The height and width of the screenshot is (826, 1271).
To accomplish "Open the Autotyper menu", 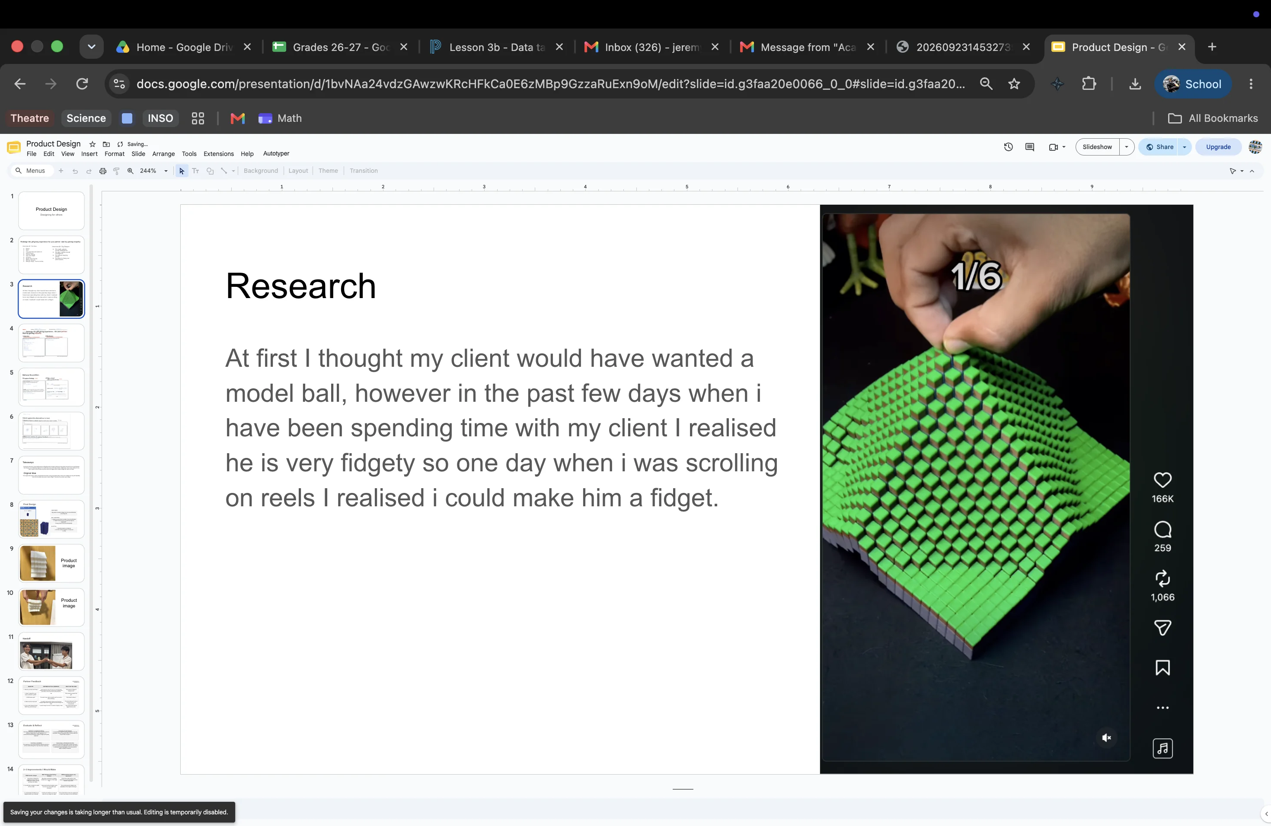I will (276, 153).
